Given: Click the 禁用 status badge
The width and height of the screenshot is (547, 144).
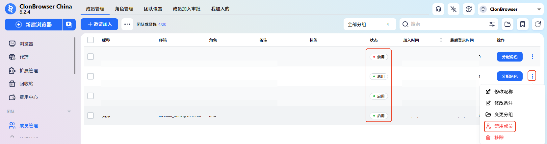Looking at the screenshot, I should pos(379,57).
